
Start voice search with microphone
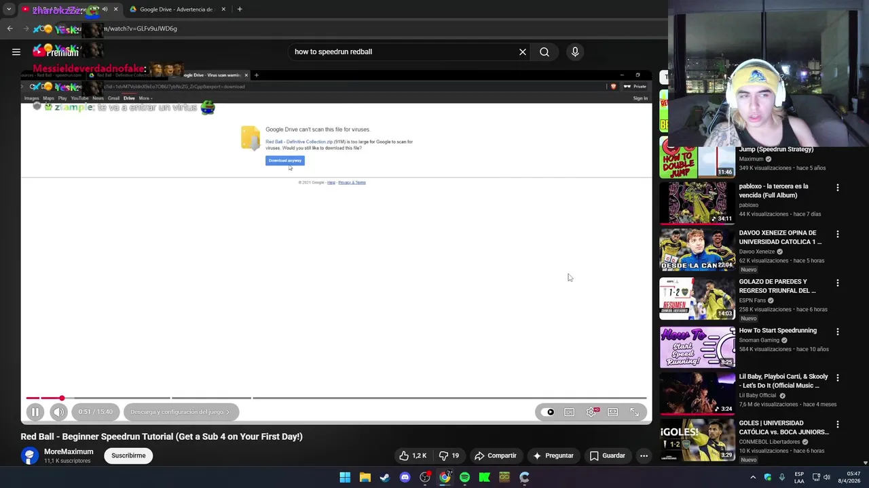575,52
